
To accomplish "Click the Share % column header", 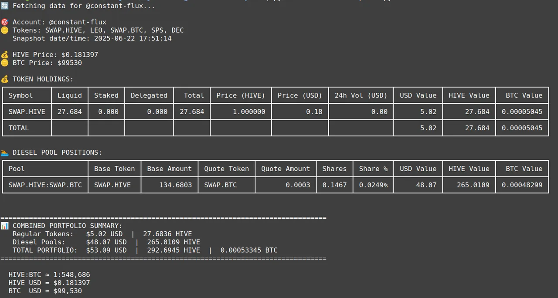I will pos(373,169).
